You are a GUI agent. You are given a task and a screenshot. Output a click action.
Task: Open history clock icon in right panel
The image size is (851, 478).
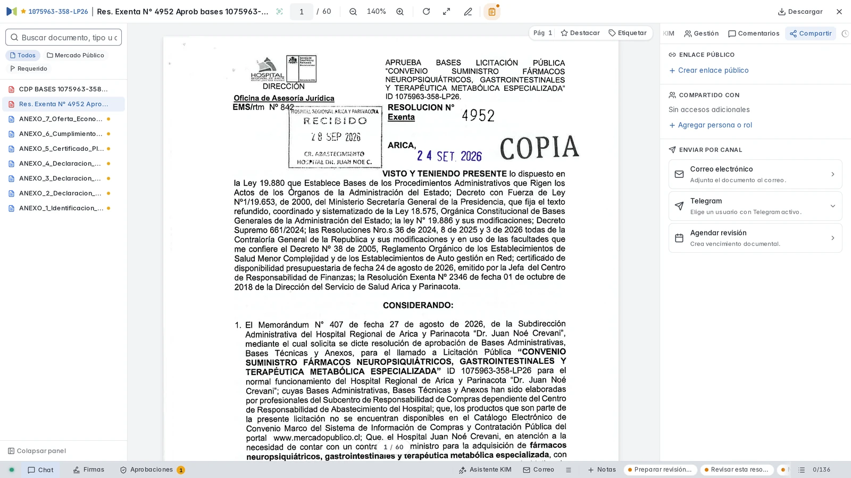845,33
